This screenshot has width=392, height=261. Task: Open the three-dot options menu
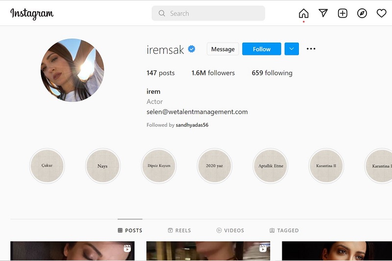tap(311, 48)
